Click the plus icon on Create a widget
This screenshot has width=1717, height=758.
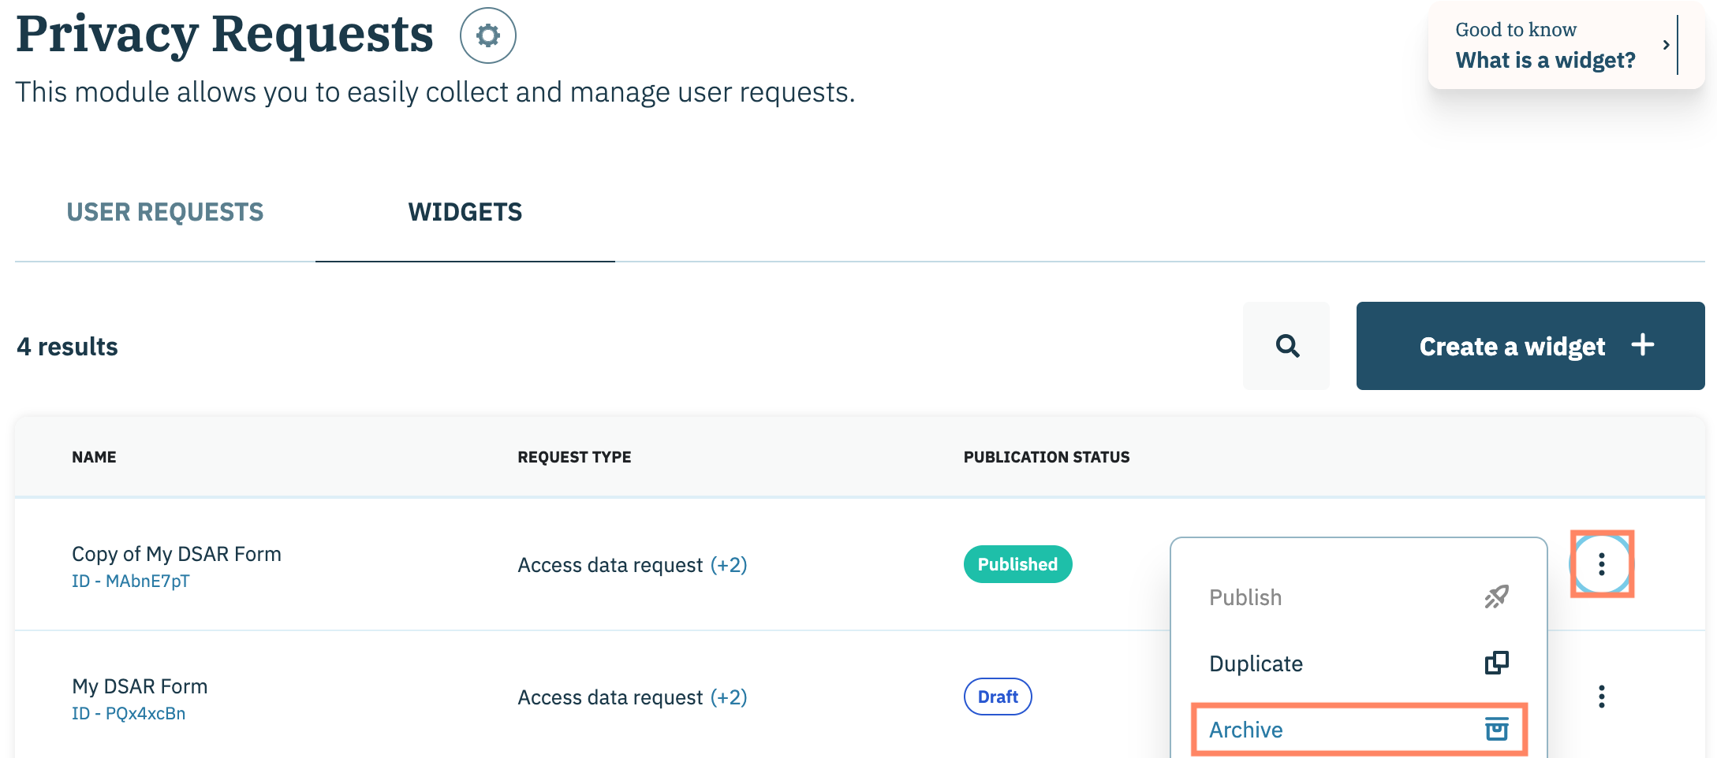click(1643, 345)
